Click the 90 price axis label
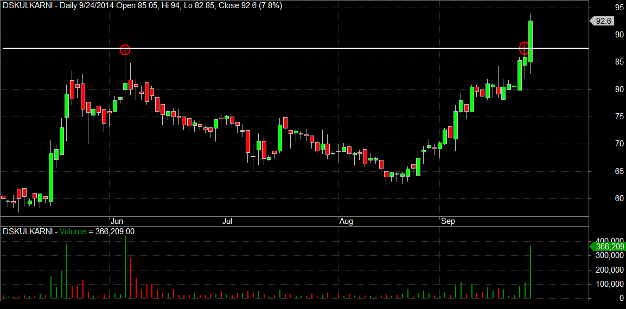This screenshot has width=626, height=309. tap(619, 35)
